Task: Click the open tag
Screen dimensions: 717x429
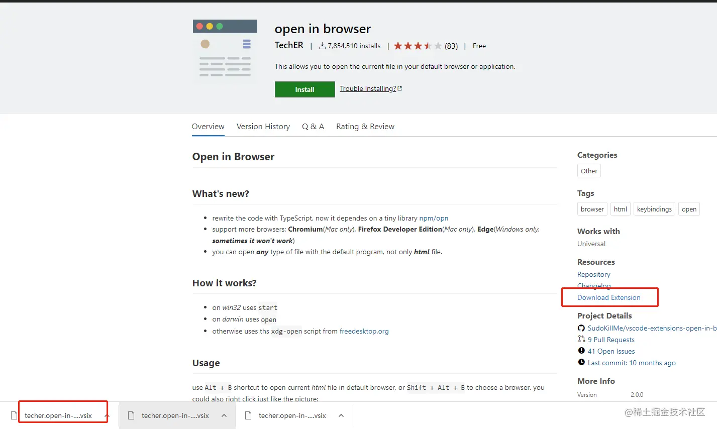Action: point(689,209)
